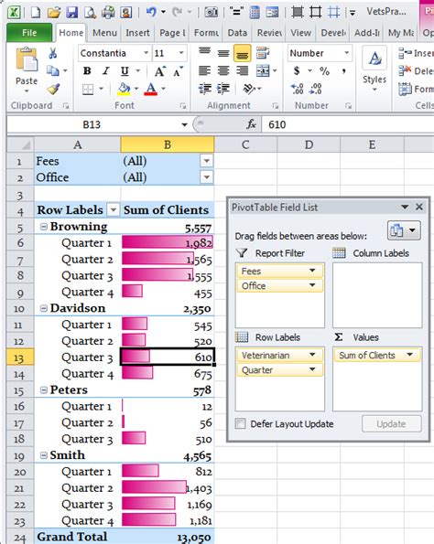Collapse the Peters group
This screenshot has height=544, width=434.
pos(44,390)
